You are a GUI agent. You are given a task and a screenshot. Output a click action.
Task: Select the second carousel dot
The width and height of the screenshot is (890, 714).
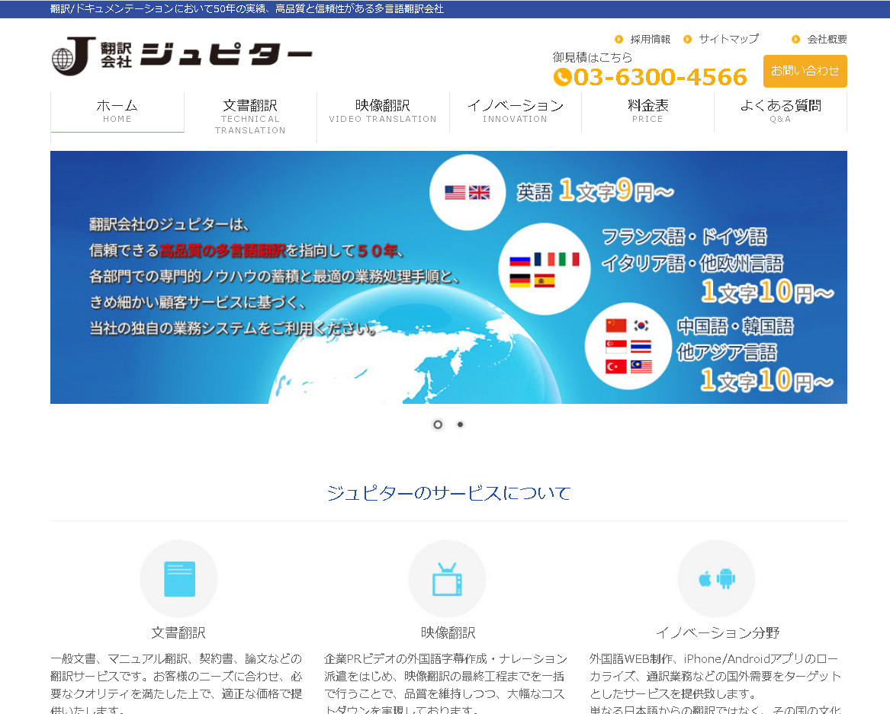pyautogui.click(x=458, y=424)
